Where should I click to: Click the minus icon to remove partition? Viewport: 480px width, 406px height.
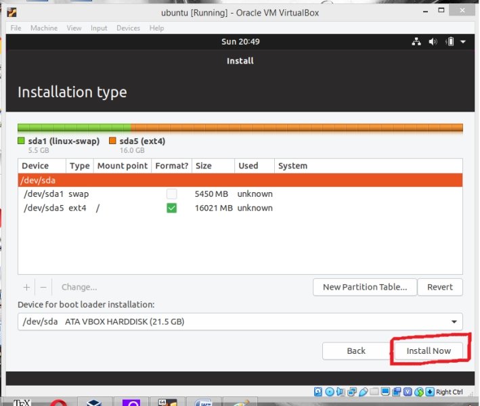click(43, 288)
